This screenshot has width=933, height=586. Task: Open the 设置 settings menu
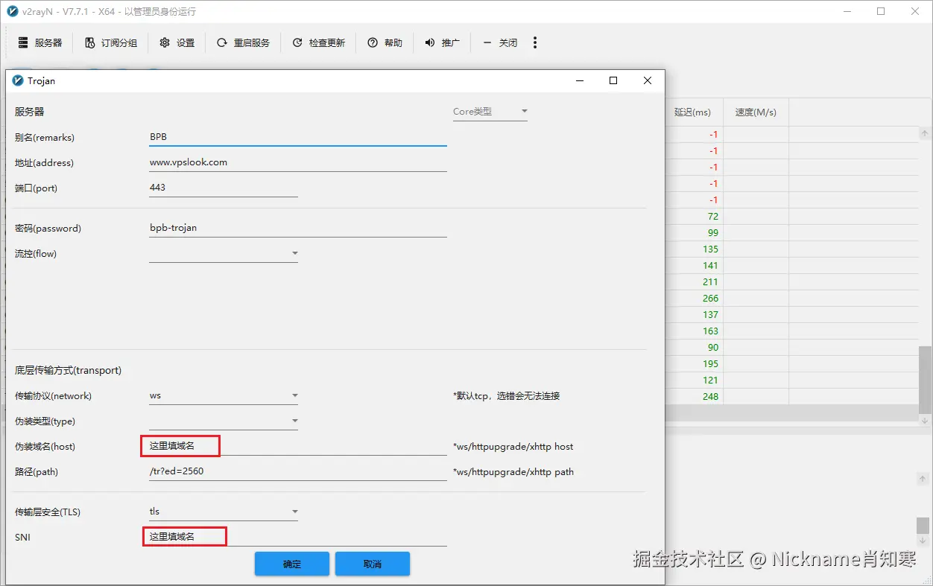[x=177, y=43]
